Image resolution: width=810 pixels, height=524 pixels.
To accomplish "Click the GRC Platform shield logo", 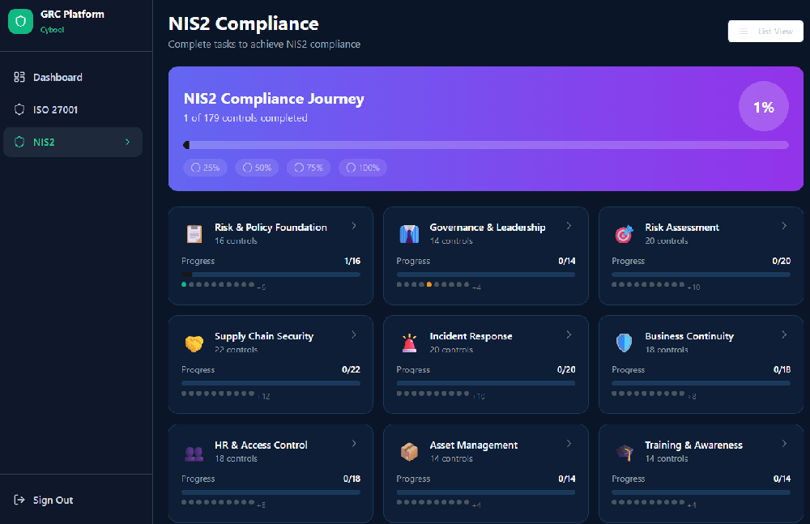I will click(21, 21).
